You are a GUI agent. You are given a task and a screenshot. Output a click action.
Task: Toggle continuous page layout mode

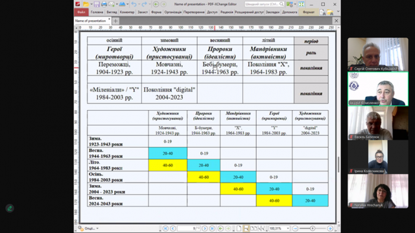[x=246, y=228]
